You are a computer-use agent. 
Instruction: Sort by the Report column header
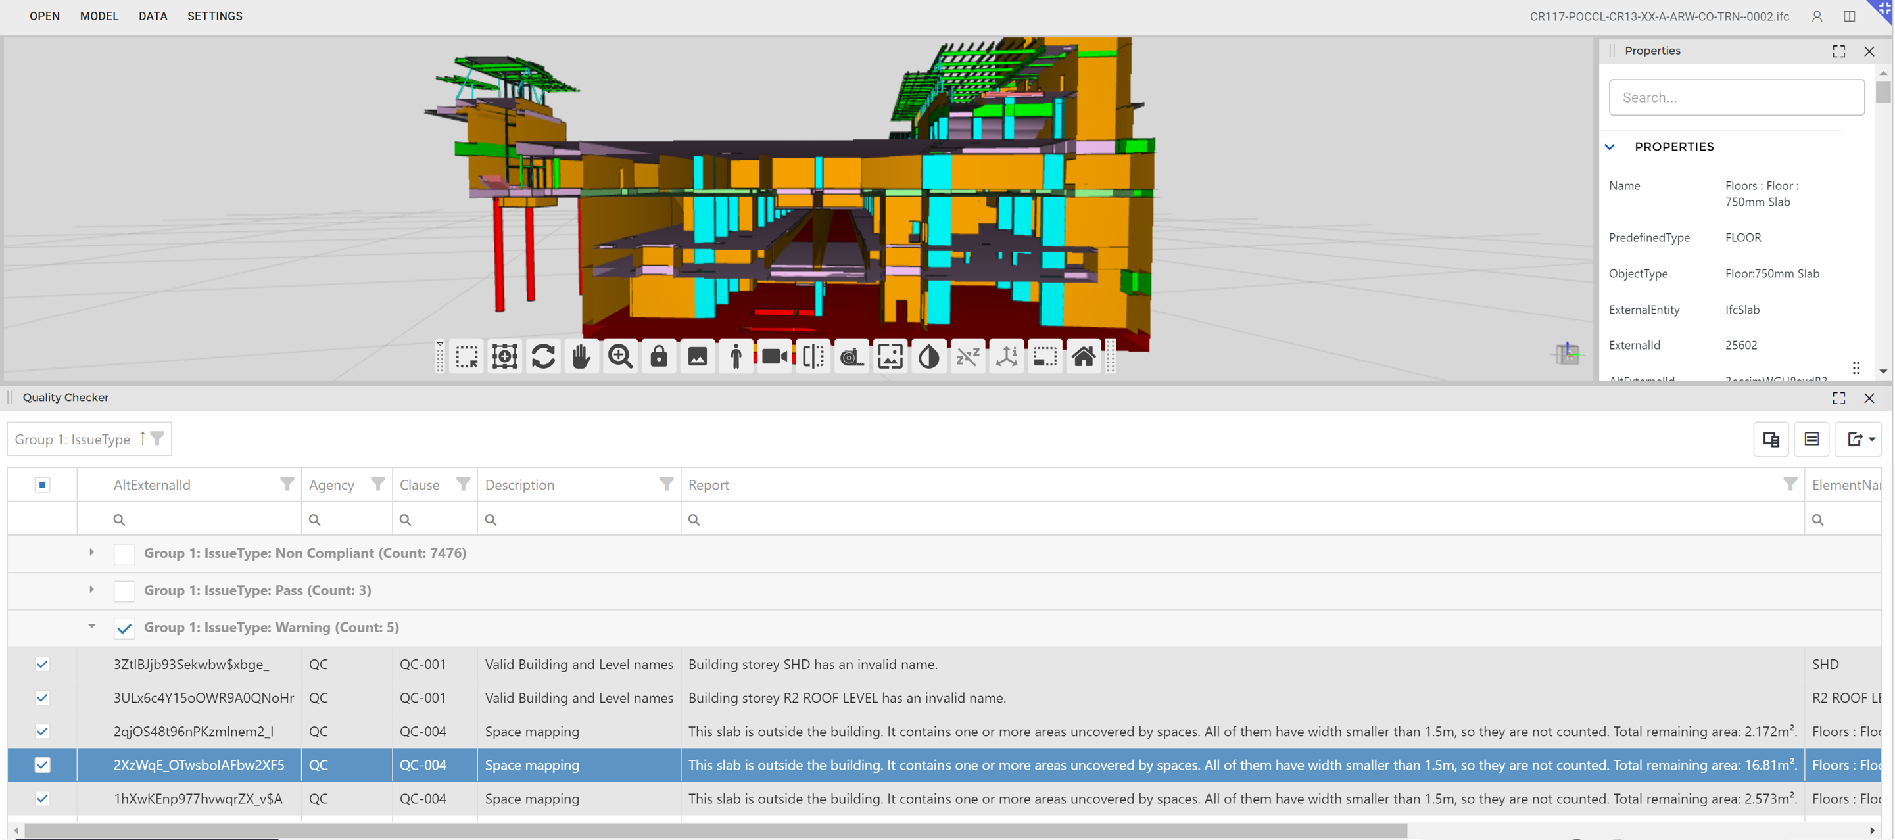tap(708, 484)
